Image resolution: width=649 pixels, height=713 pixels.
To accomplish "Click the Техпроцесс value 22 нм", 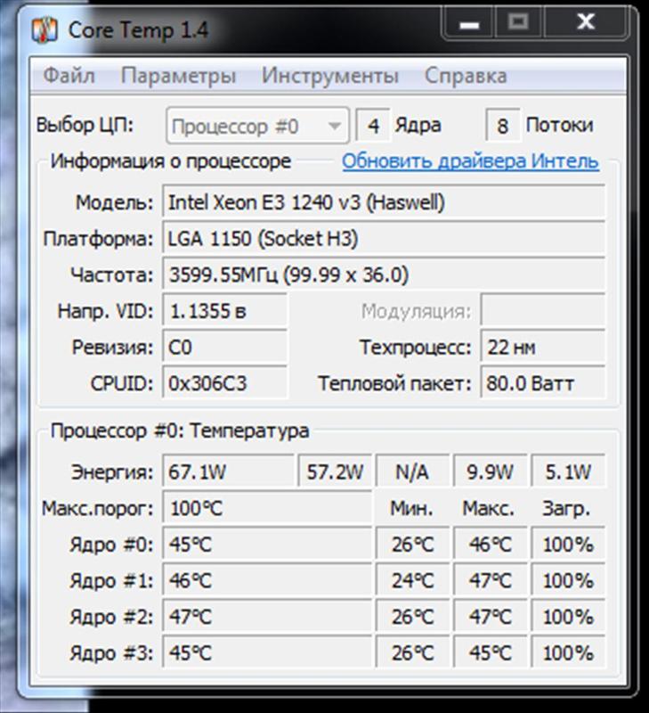I will point(543,348).
